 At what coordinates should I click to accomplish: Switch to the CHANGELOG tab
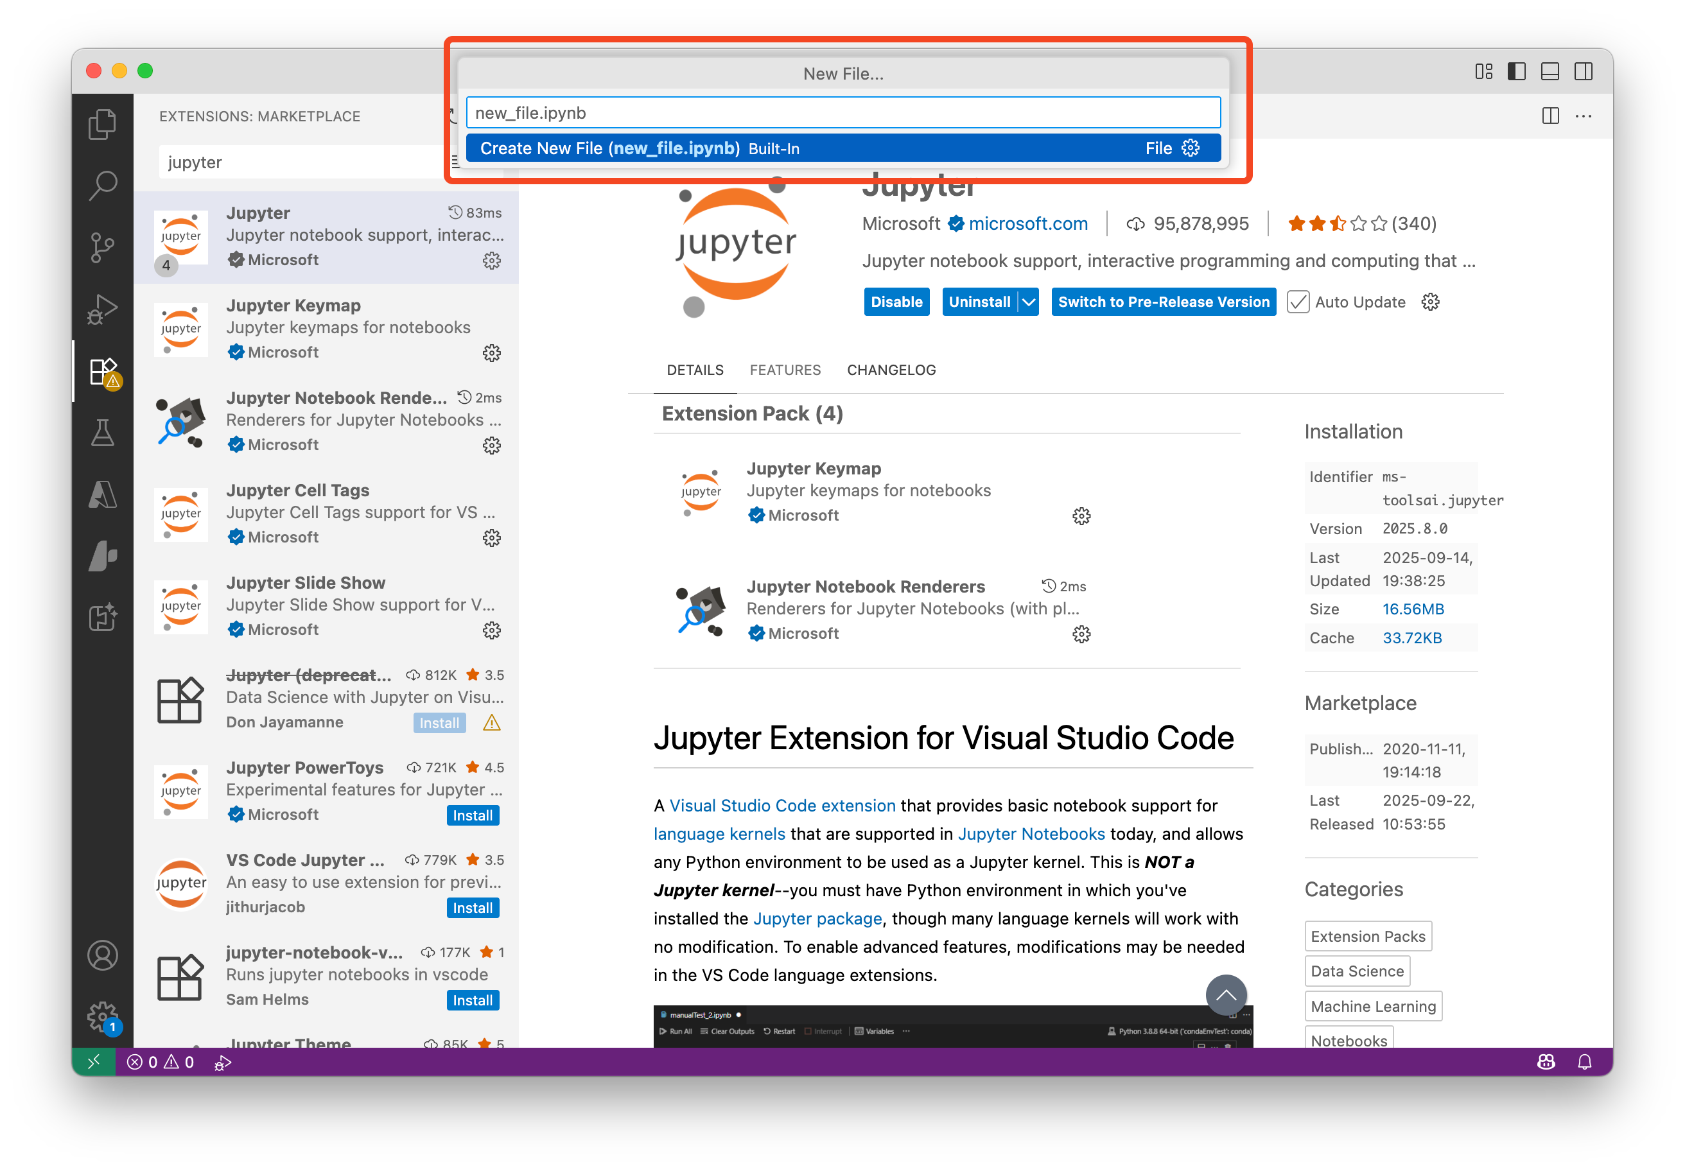point(891,370)
